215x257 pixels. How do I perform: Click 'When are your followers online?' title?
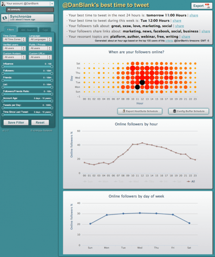[x=136, y=52]
